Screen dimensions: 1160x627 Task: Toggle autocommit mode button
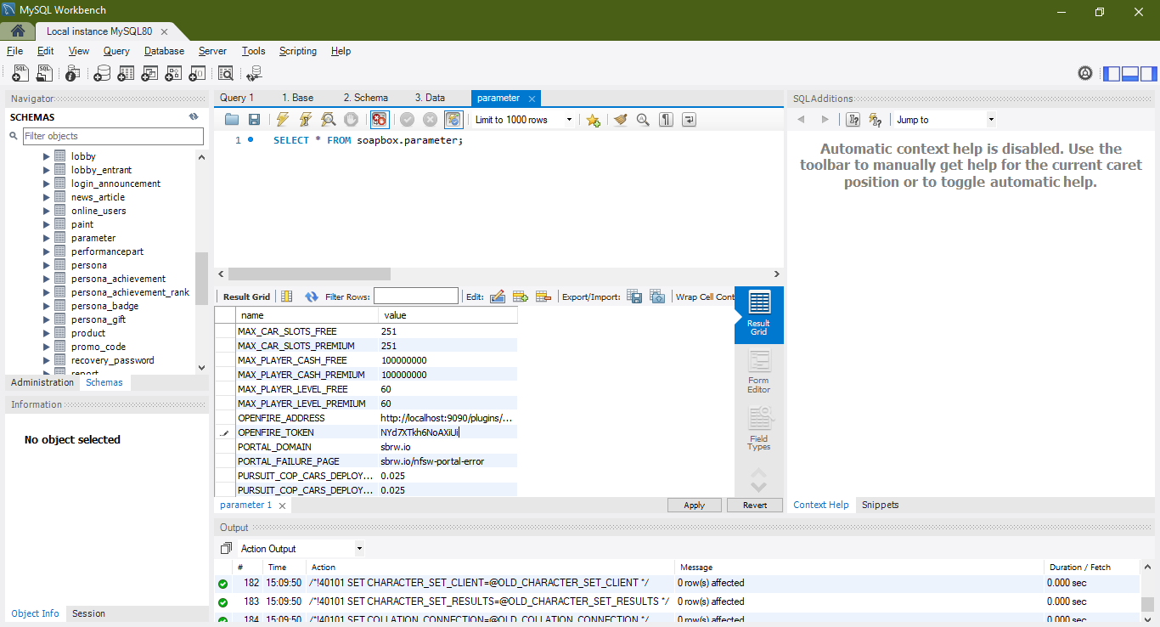(x=453, y=120)
